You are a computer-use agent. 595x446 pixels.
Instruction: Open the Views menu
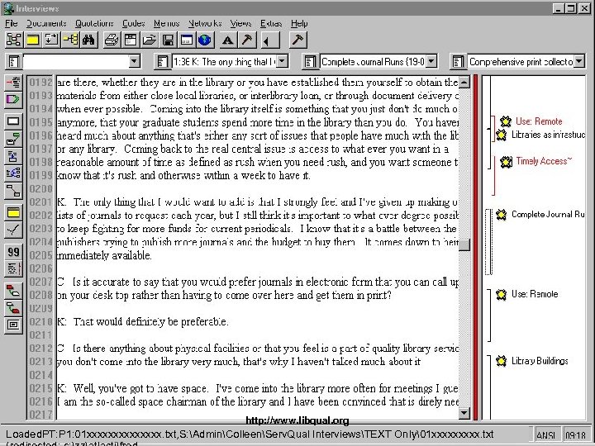coord(240,23)
